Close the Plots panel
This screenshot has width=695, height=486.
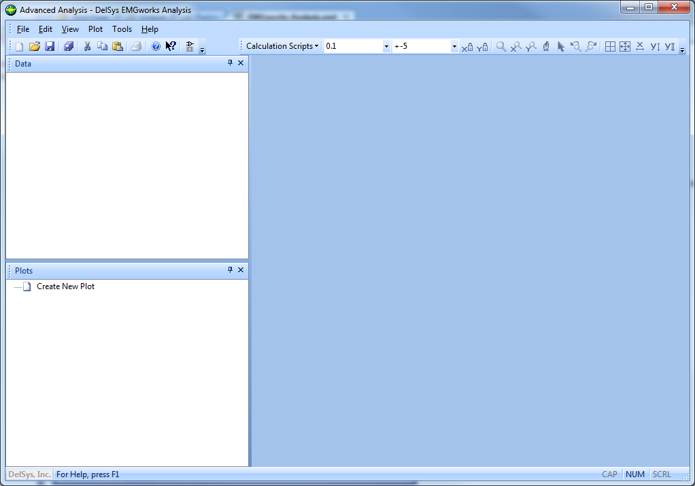coord(241,270)
